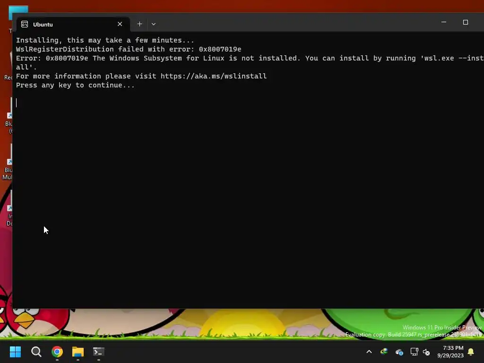Select the Ubuntu terminal tab

[x=73, y=24]
